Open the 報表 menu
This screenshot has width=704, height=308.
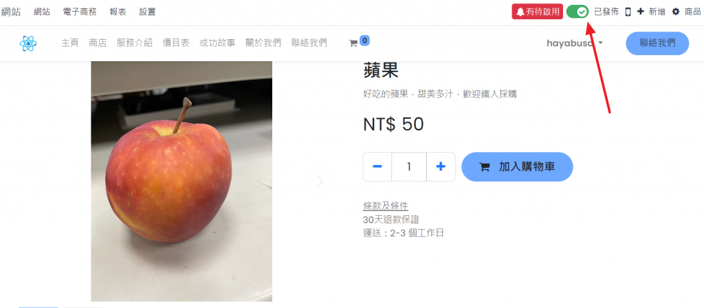(118, 12)
